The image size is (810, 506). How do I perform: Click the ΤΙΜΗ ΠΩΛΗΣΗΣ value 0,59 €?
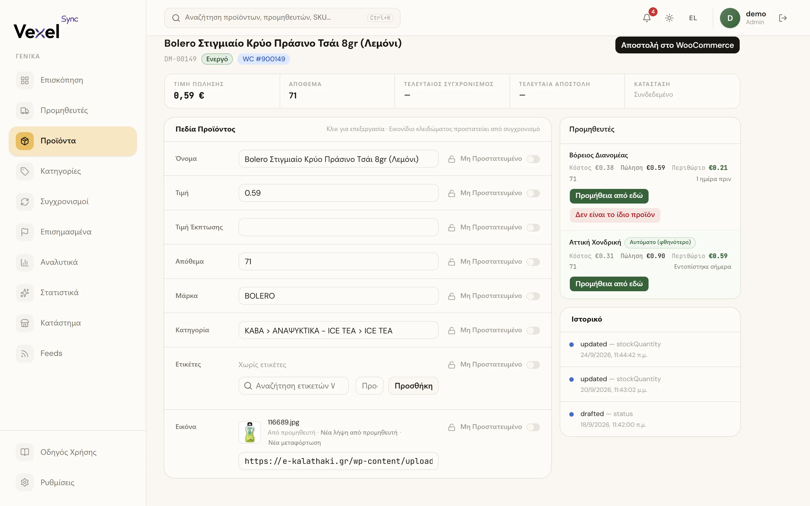tap(189, 96)
